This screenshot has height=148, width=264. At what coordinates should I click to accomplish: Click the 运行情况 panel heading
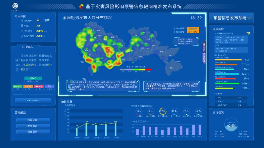click(x=218, y=113)
